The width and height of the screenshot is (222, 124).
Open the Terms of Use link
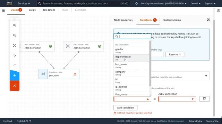pyautogui.click(x=212, y=121)
